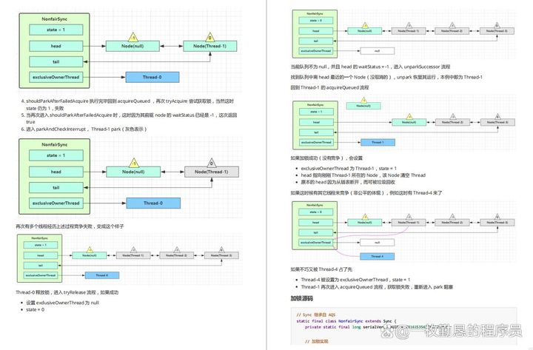533x350 pixels.
Task: Click step 6 text 进入 parkAndCheckInterrupt
Action: coord(84,129)
